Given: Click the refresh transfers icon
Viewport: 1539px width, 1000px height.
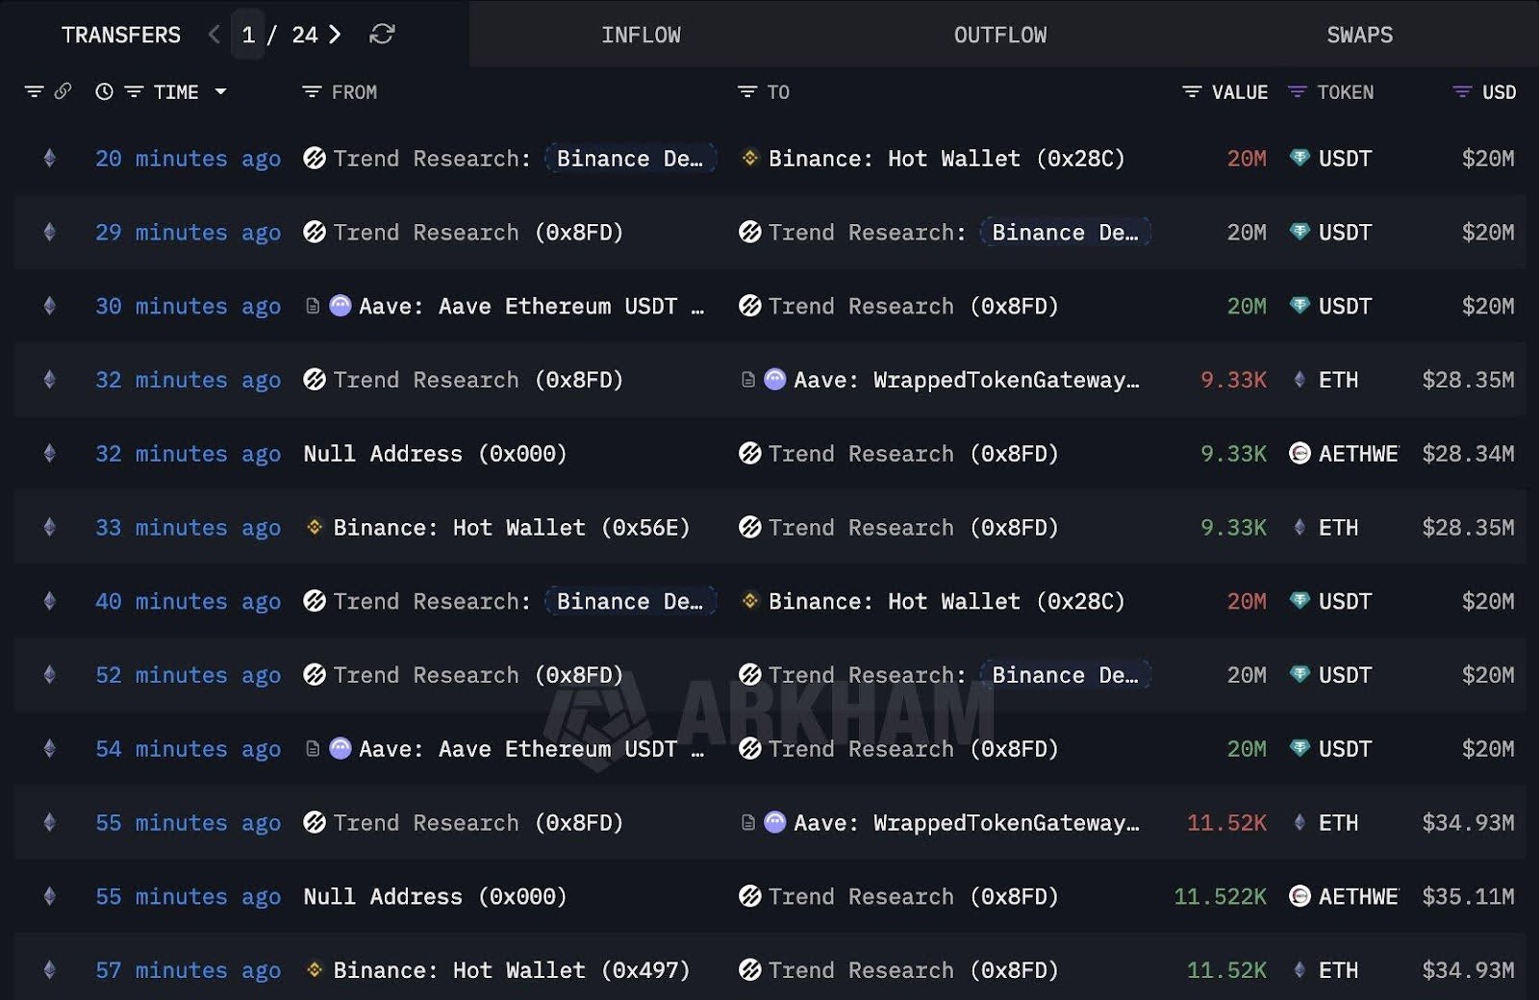Looking at the screenshot, I should [382, 35].
